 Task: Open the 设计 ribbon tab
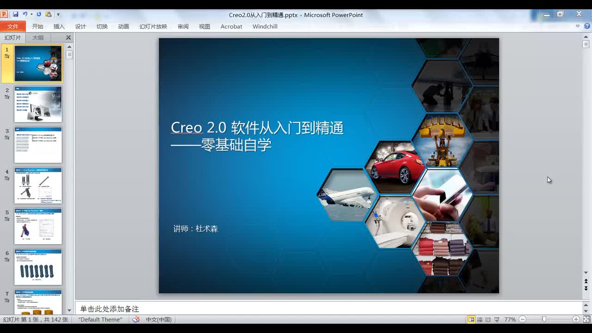tap(80, 26)
